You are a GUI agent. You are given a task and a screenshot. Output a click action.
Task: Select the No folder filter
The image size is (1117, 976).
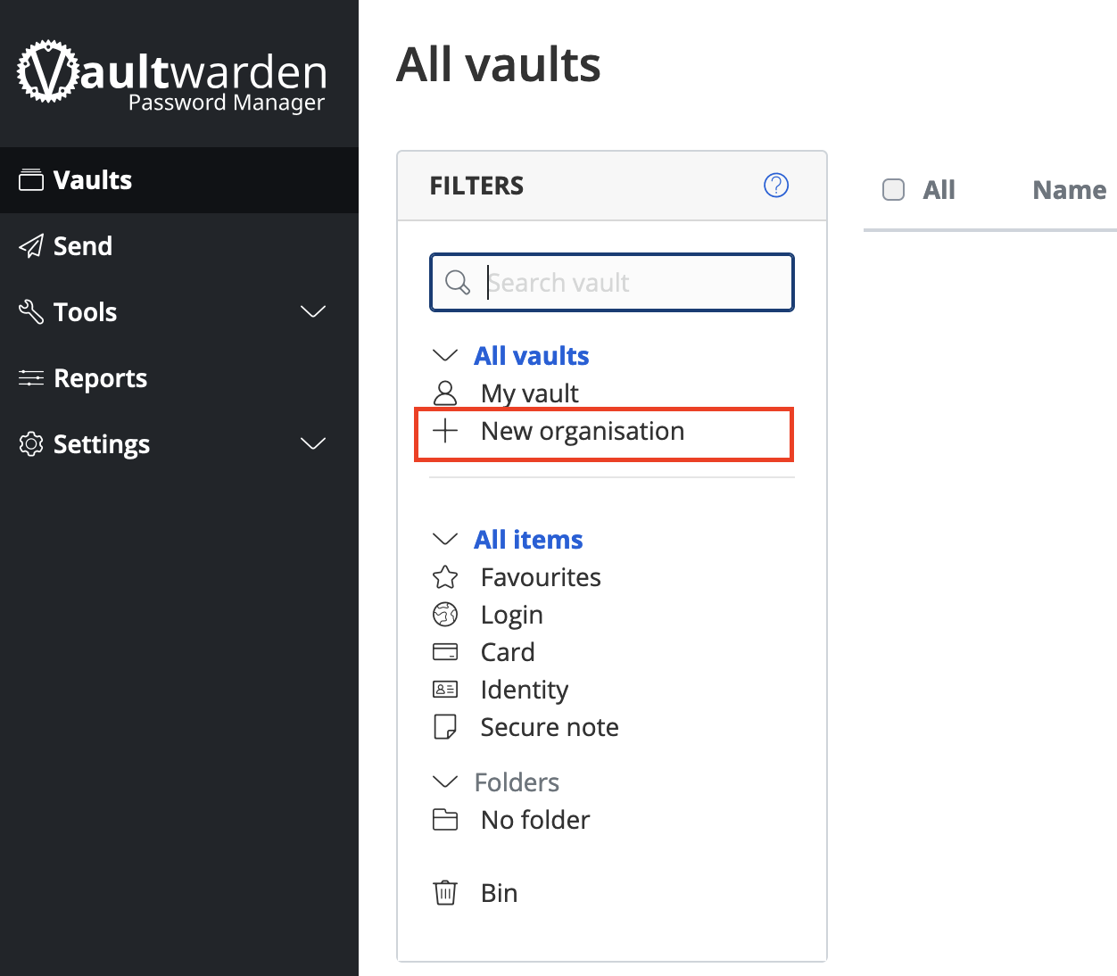click(x=534, y=820)
